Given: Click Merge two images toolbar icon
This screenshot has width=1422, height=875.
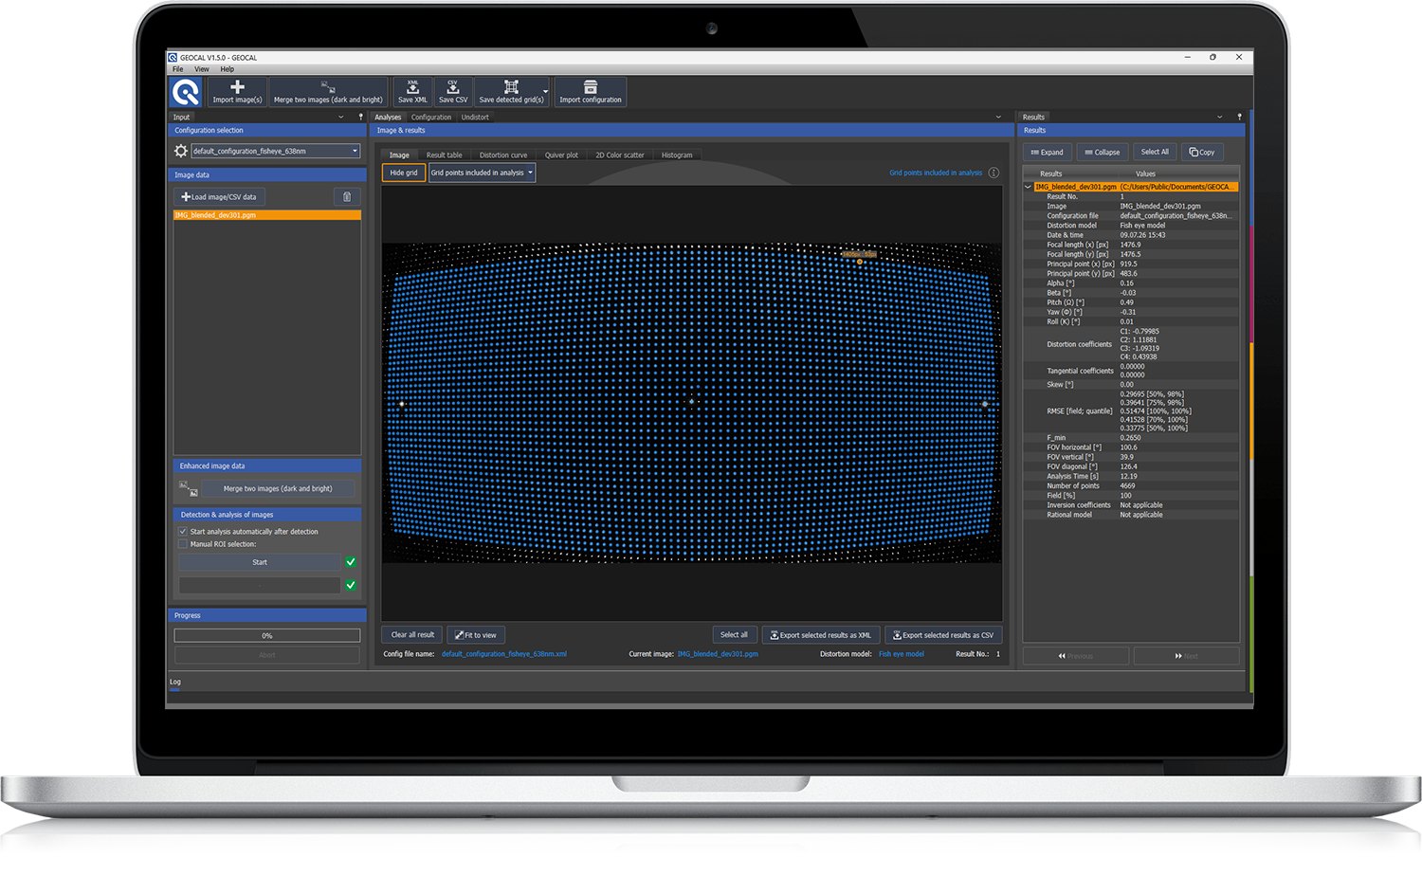Looking at the screenshot, I should [328, 86].
